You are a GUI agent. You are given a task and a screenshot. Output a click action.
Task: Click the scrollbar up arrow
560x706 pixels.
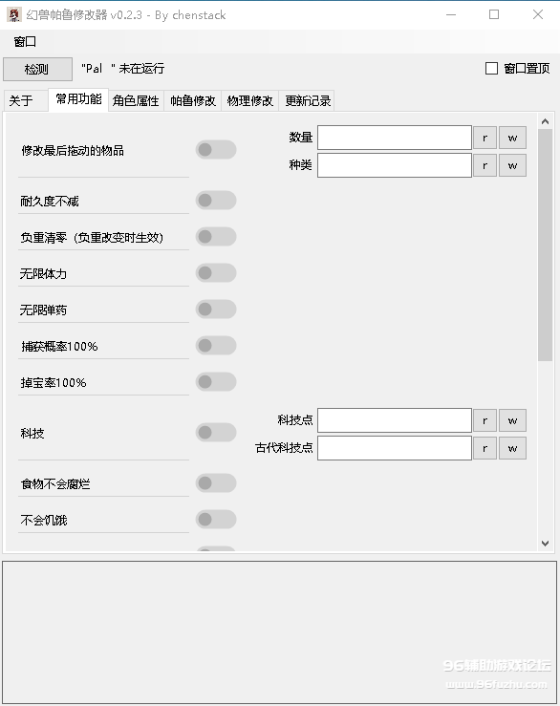(545, 121)
